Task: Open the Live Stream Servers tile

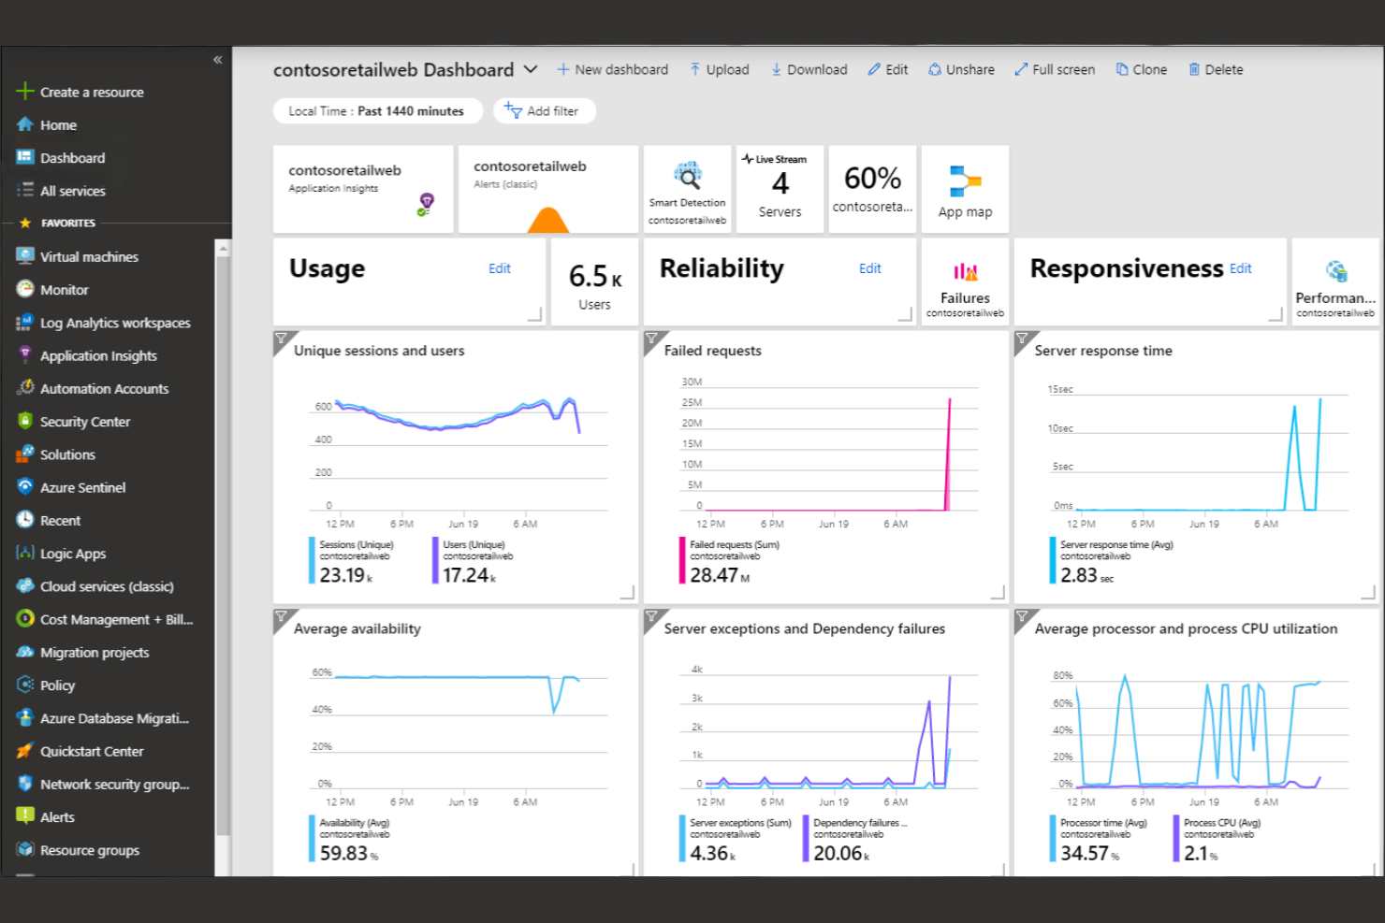Action: click(780, 187)
